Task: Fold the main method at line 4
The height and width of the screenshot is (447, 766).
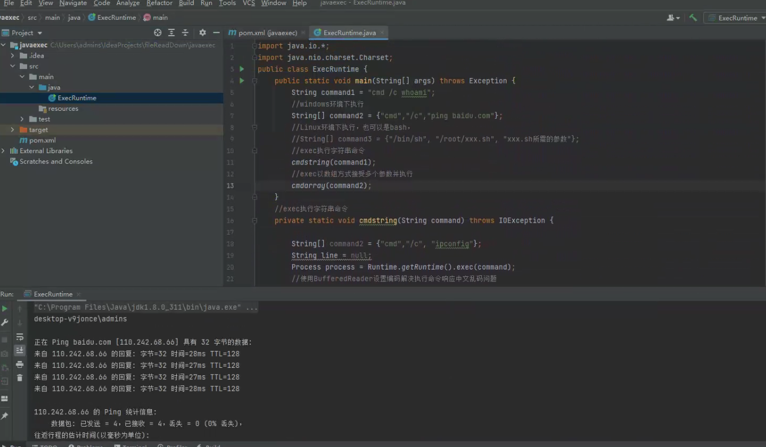Action: coord(254,81)
